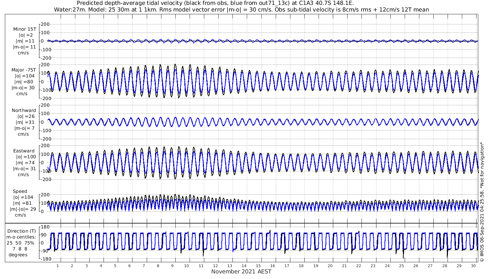Click '|m| =74' in the Eastward panel

(x=24, y=163)
